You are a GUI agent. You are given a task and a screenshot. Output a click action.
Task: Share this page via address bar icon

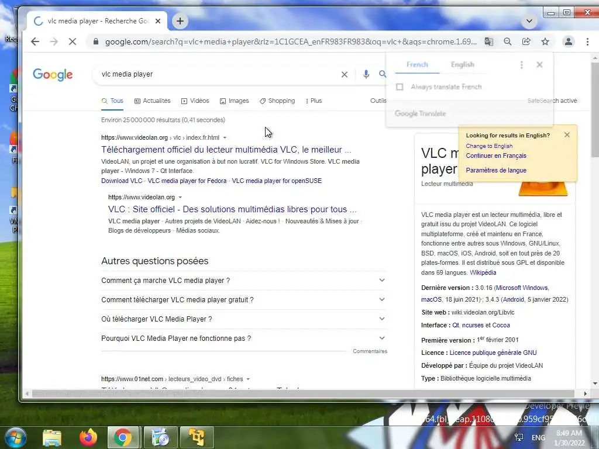point(526,42)
